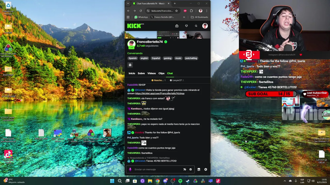Open Windows Start menu
The image size is (330, 185).
point(112,181)
